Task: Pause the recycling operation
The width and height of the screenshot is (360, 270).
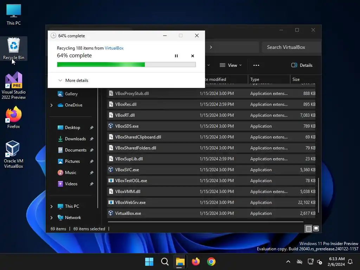Action: [176, 56]
